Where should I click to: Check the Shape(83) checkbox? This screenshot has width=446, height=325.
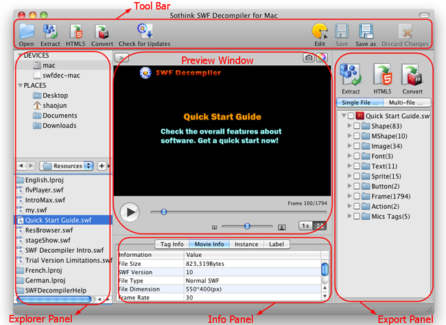click(x=357, y=126)
